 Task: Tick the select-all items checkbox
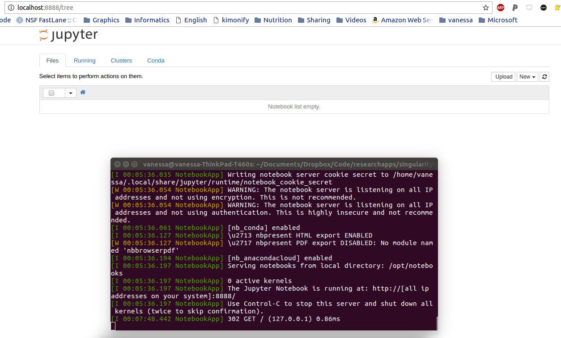click(51, 93)
